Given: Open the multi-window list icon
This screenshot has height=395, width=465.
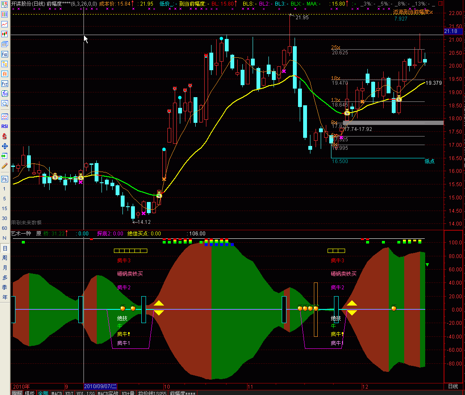Looking at the screenshot, I should [x=4, y=44].
